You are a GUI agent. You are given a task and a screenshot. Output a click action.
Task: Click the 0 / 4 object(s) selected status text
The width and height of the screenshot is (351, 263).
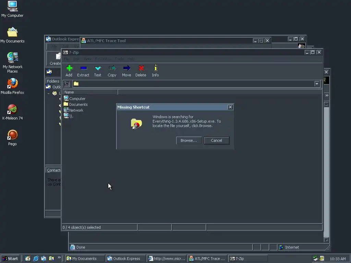tap(82, 227)
